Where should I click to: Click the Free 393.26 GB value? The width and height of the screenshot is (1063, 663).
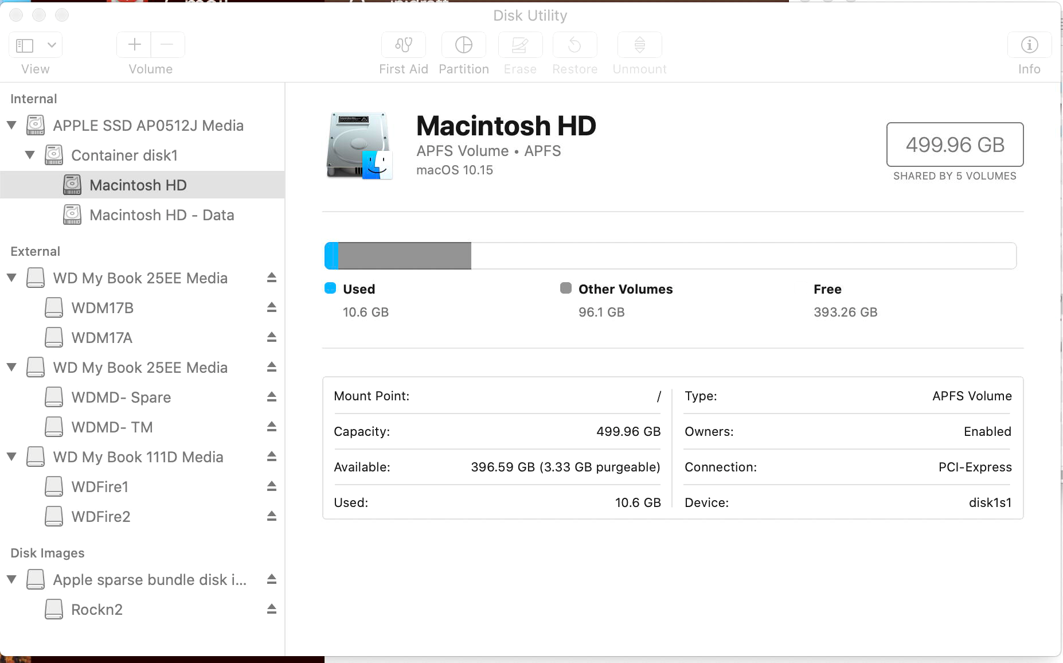point(846,312)
